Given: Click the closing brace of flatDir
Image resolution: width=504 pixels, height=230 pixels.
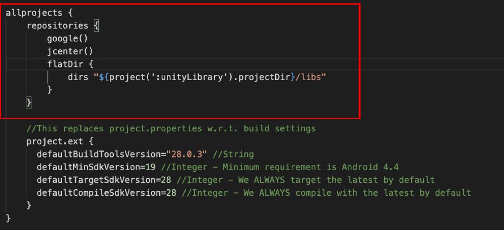Looking at the screenshot, I should click(49, 90).
